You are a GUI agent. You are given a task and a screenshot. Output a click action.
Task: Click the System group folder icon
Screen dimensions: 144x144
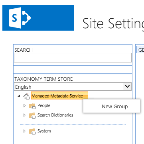(32, 131)
